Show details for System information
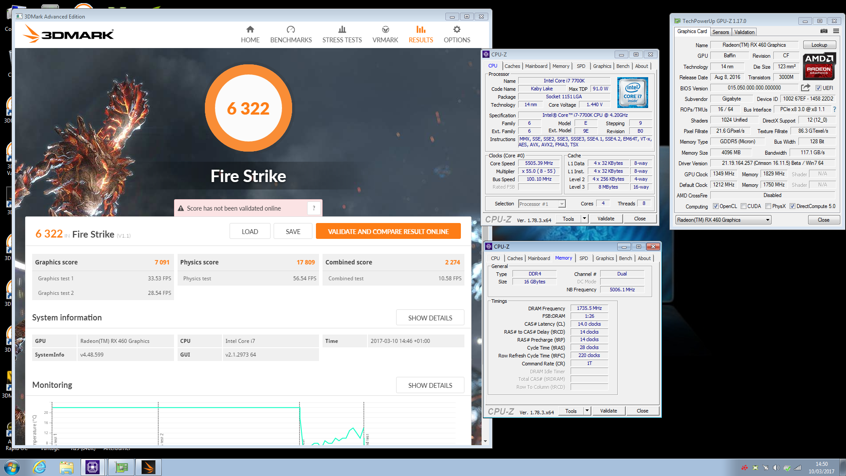Image resolution: width=846 pixels, height=476 pixels. [430, 318]
